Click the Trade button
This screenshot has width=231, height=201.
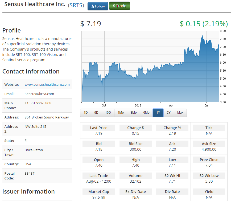click(119, 6)
